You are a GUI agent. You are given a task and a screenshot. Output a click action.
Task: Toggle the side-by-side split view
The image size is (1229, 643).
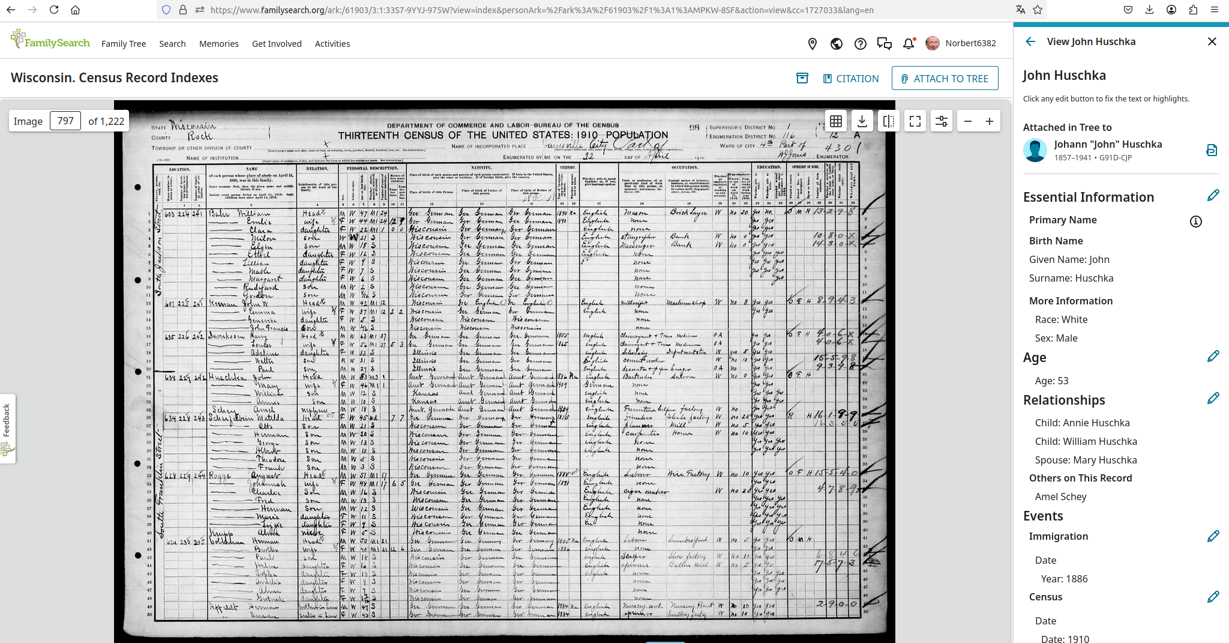(x=889, y=121)
